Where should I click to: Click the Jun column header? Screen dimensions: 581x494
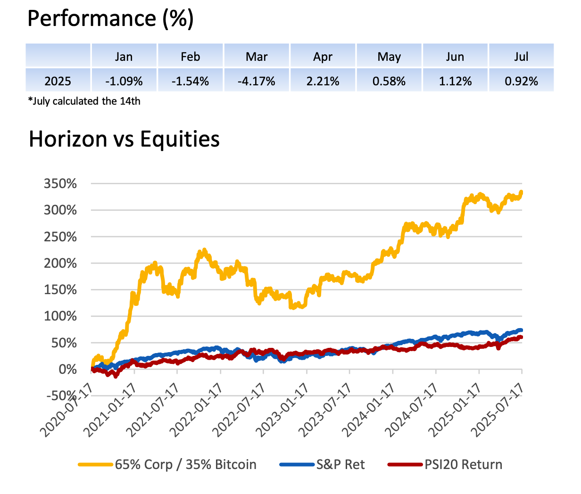point(455,57)
